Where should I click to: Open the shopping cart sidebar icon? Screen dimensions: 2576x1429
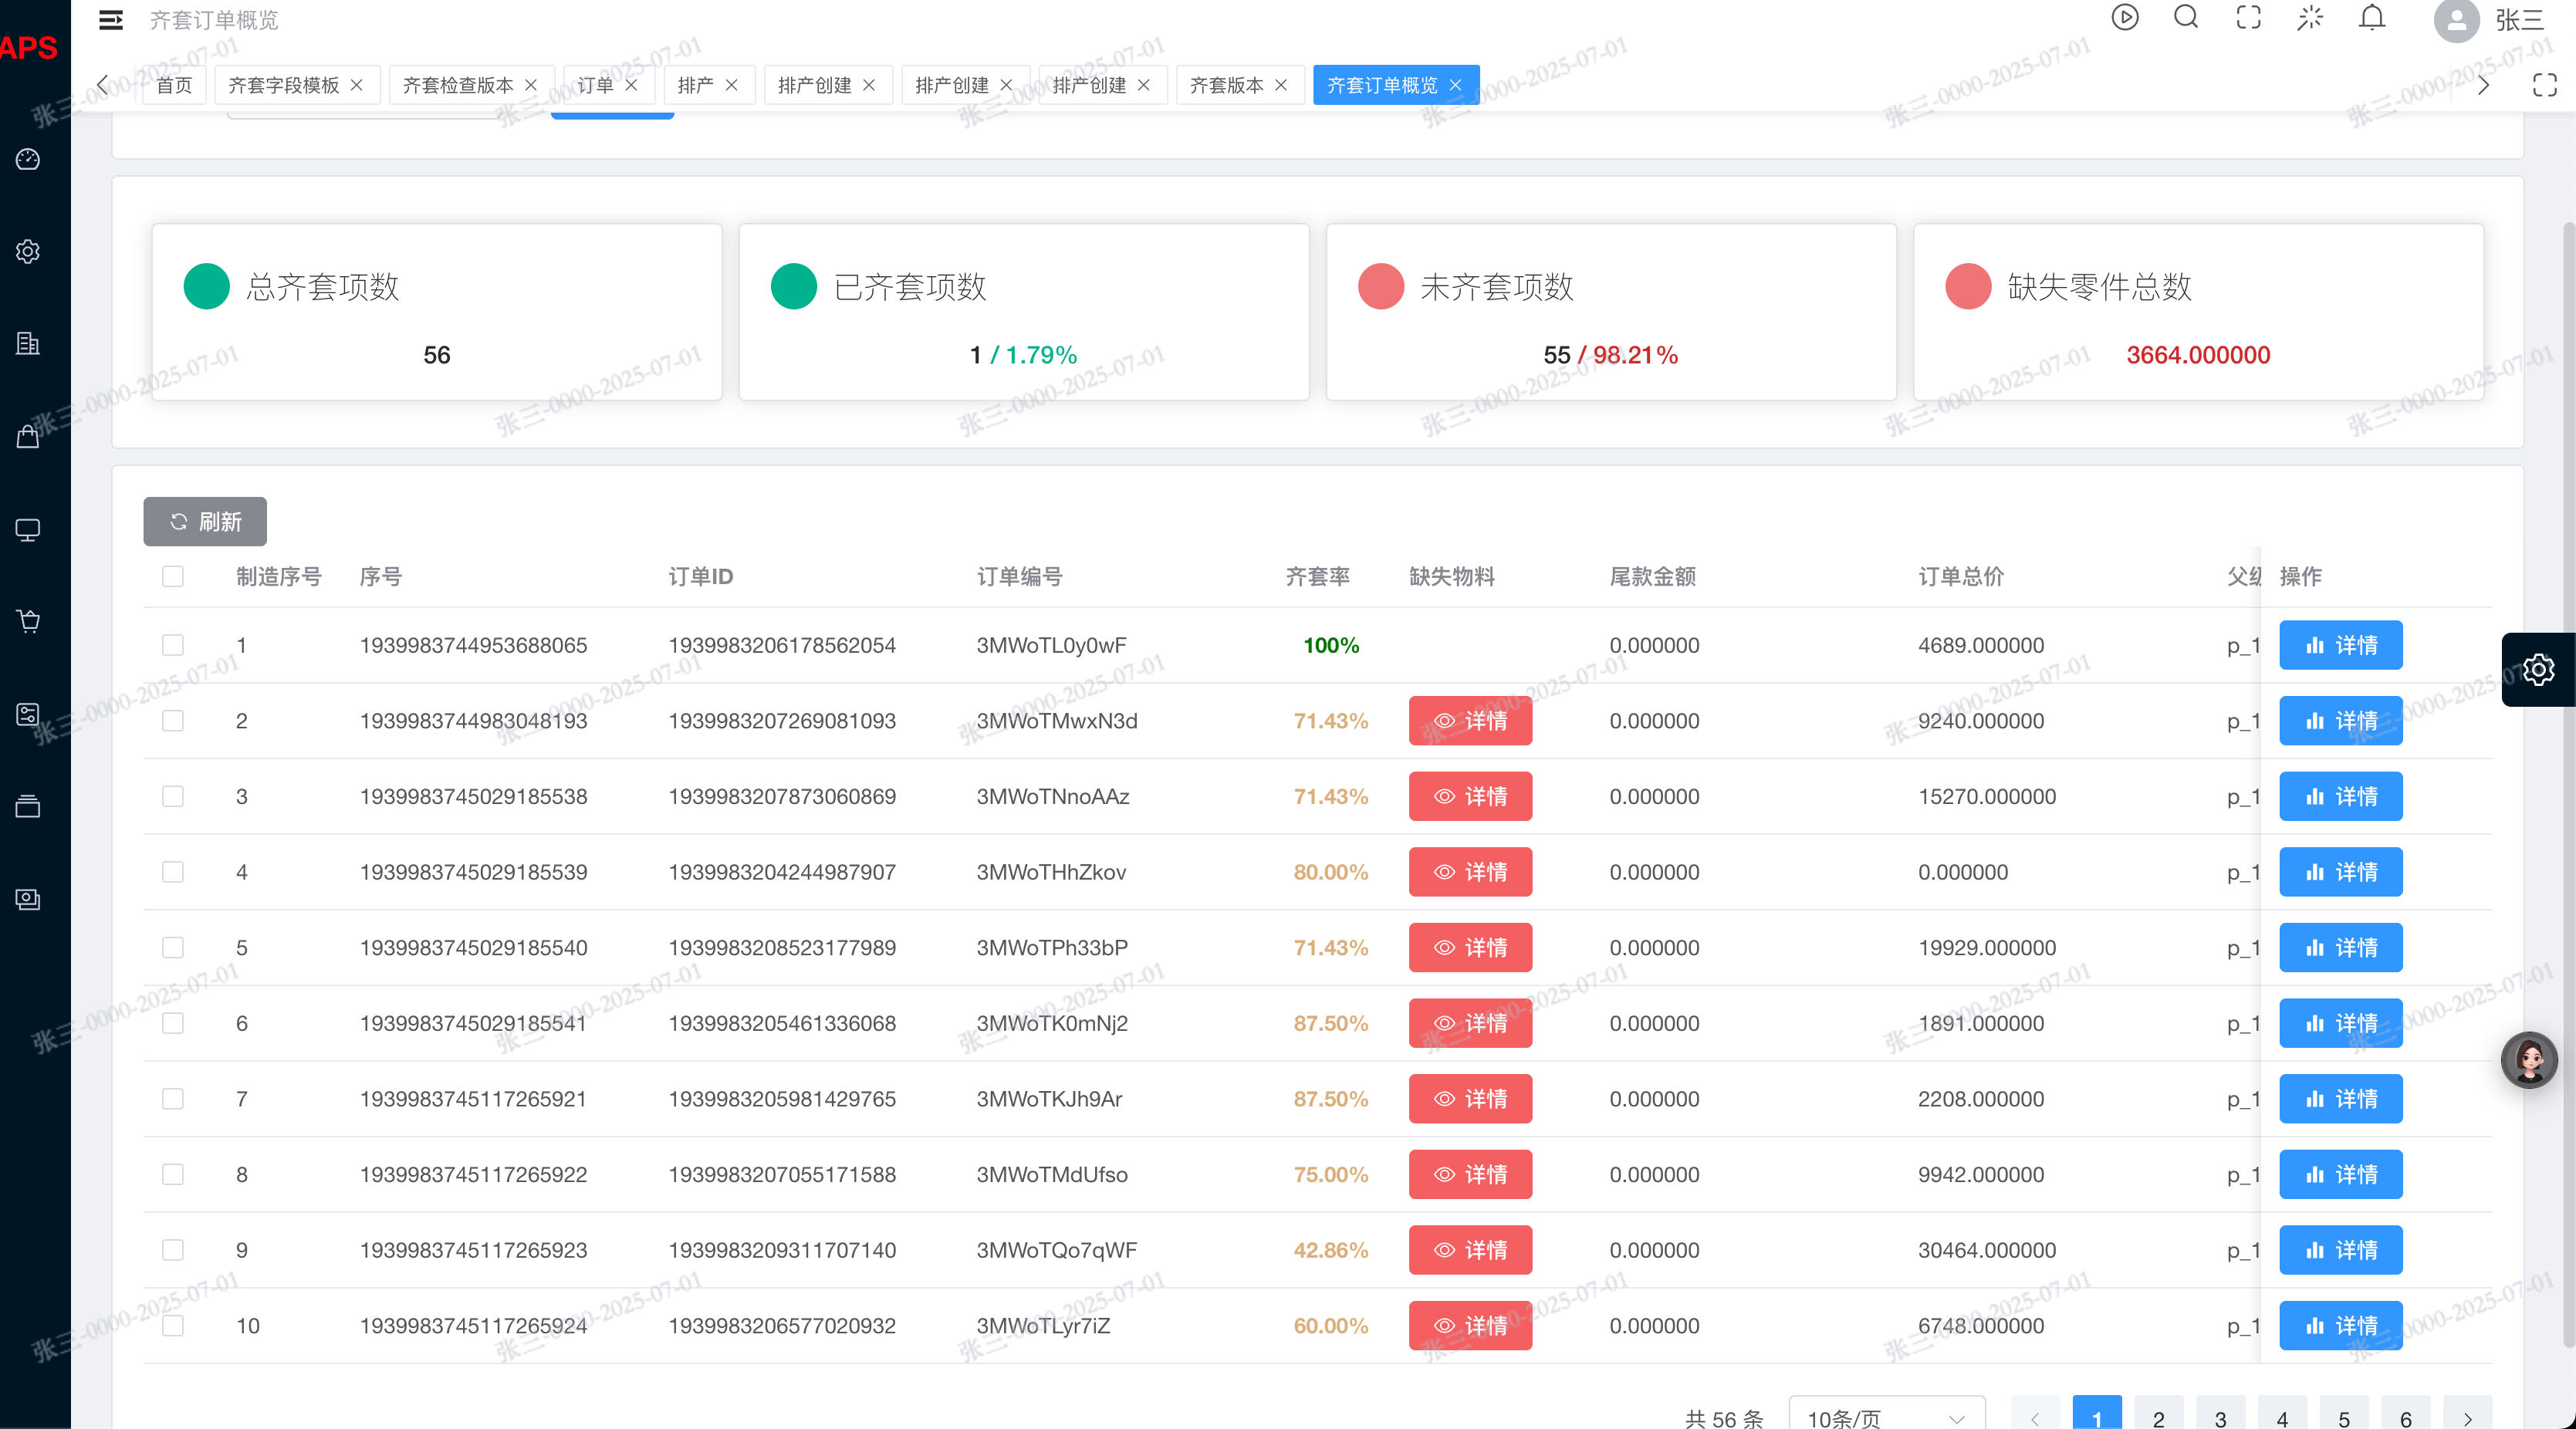click(28, 621)
